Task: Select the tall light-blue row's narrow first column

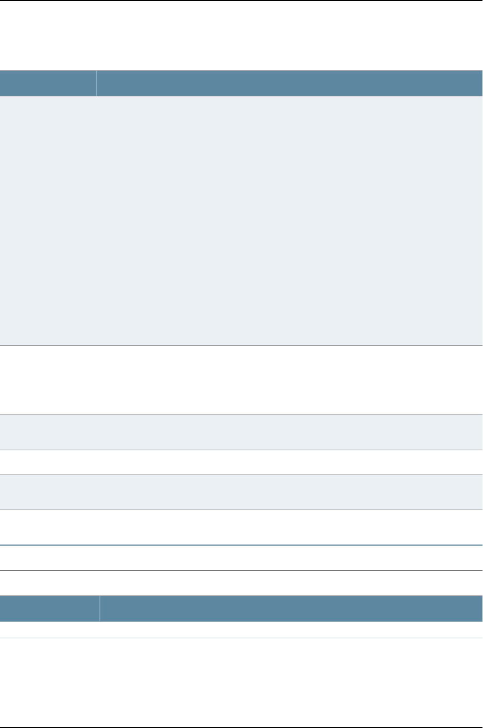Action: point(48,221)
